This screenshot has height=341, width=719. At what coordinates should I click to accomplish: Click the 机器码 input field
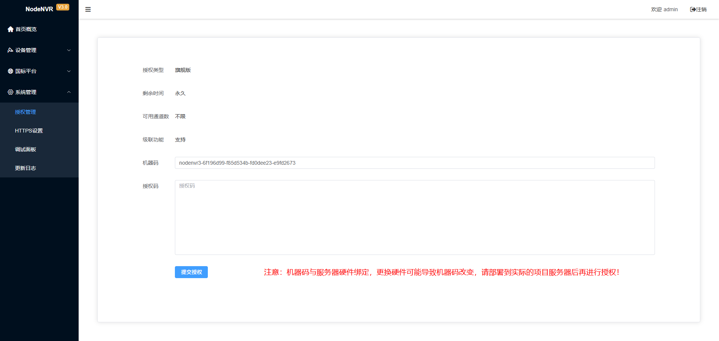pos(415,163)
